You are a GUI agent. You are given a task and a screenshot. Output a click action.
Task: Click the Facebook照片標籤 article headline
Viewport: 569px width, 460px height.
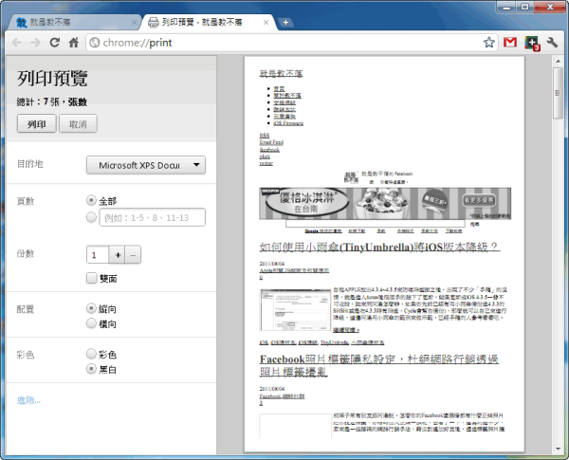(379, 365)
